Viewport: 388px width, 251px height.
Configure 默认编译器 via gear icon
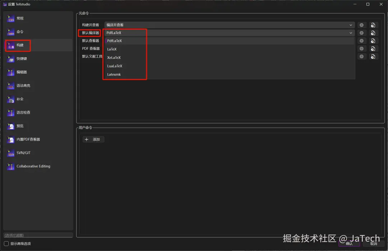coord(361,33)
